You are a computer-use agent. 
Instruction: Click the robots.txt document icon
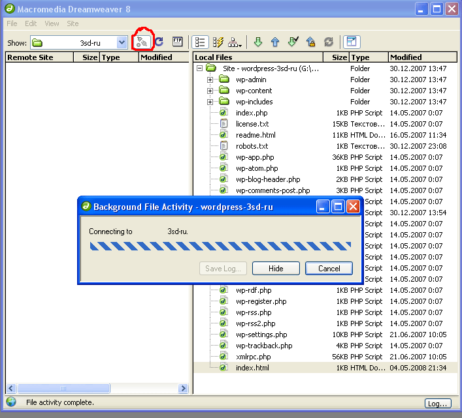click(x=223, y=145)
